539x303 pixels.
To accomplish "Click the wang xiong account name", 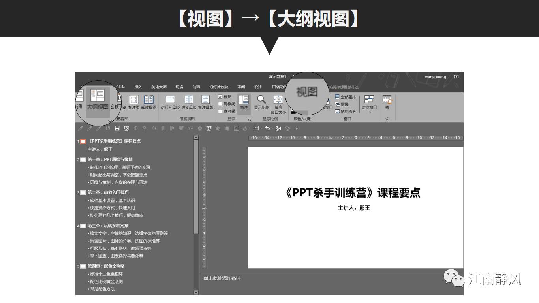I will point(435,77).
